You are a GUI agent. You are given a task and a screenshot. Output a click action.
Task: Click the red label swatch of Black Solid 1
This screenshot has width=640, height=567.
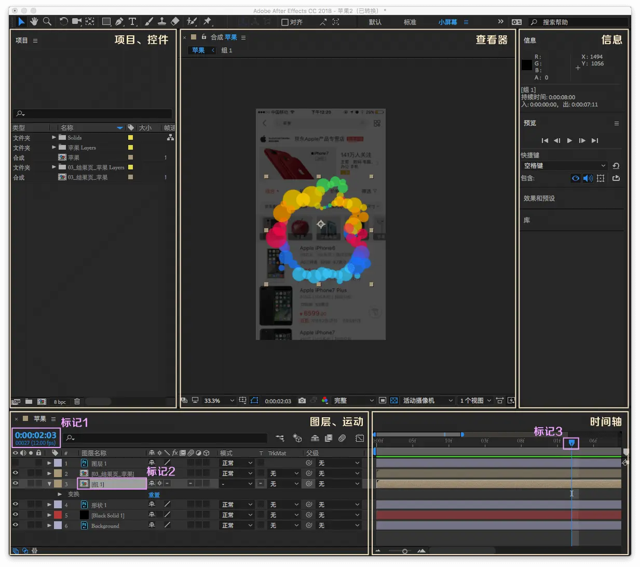pyautogui.click(x=58, y=515)
